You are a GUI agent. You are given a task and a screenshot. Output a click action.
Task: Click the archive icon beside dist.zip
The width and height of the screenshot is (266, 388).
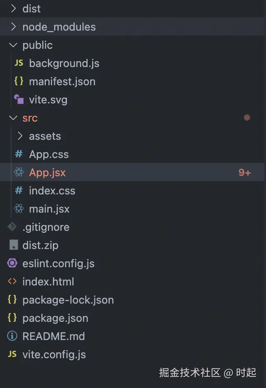coord(13,245)
